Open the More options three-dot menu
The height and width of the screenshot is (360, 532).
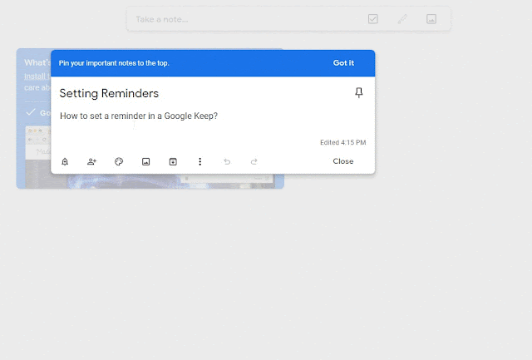tap(199, 162)
